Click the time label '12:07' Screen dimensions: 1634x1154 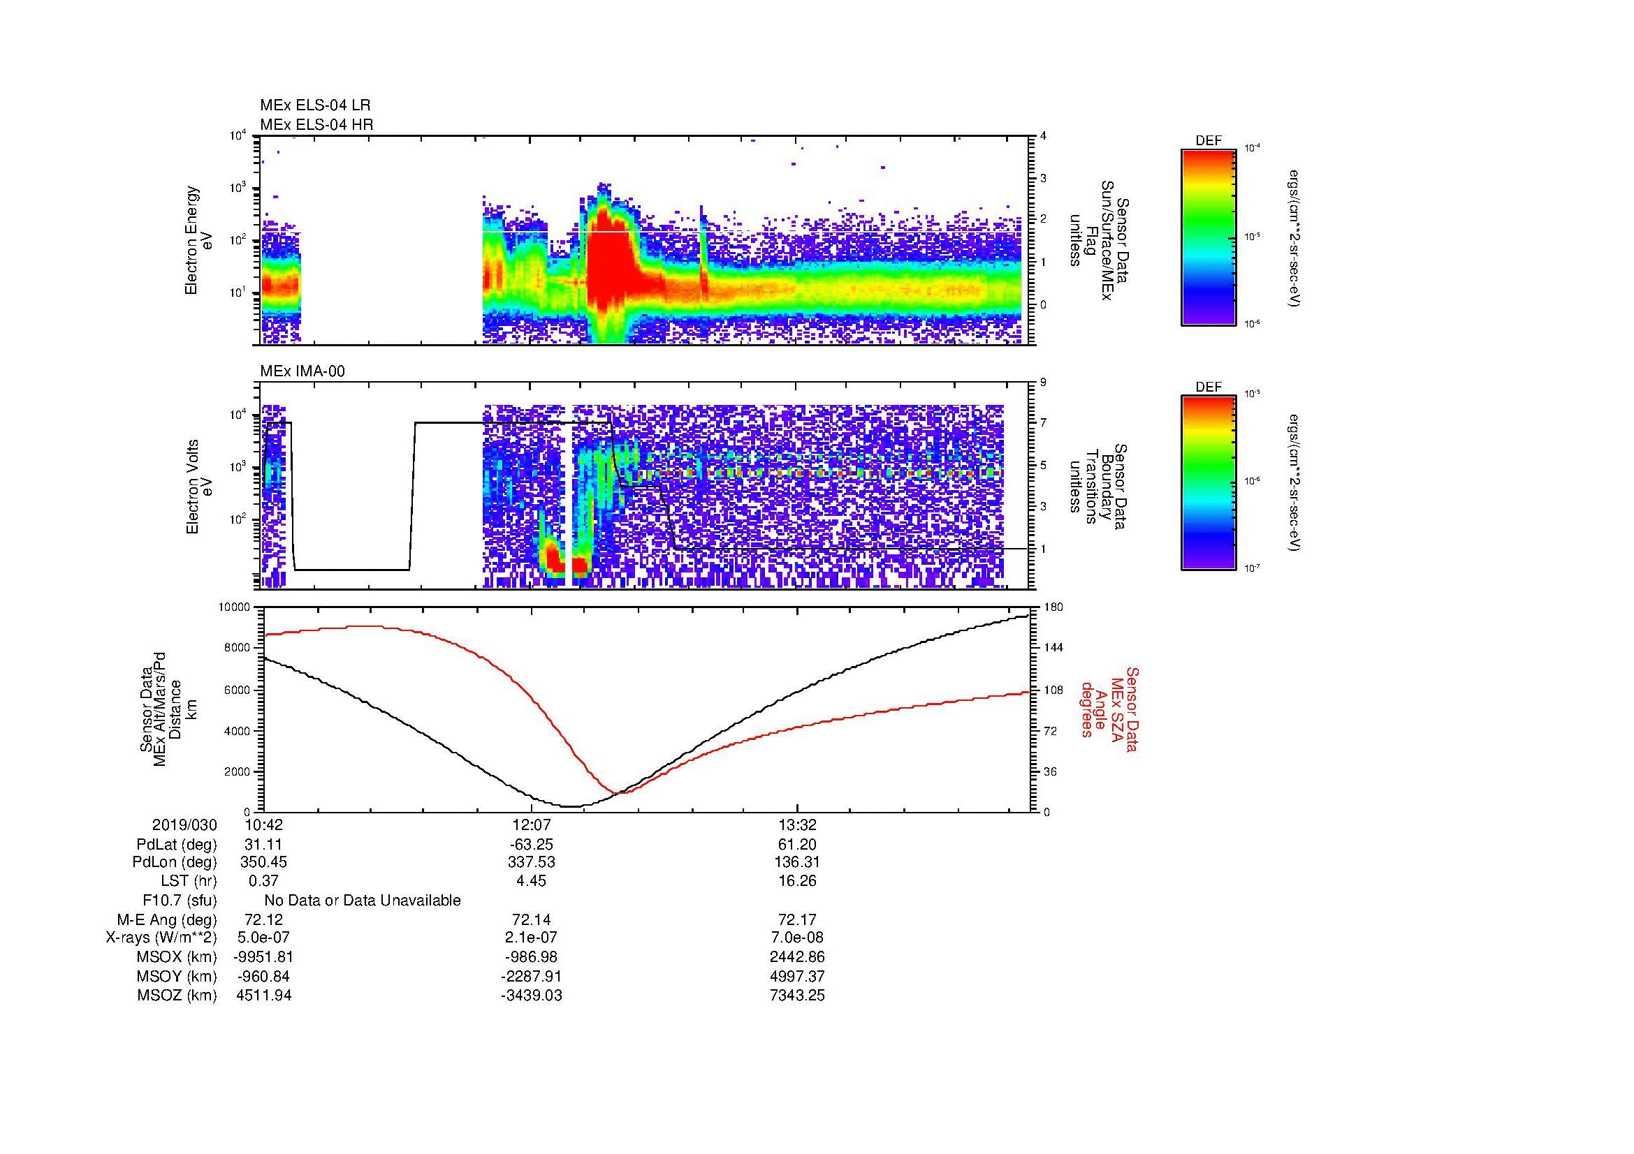531,825
